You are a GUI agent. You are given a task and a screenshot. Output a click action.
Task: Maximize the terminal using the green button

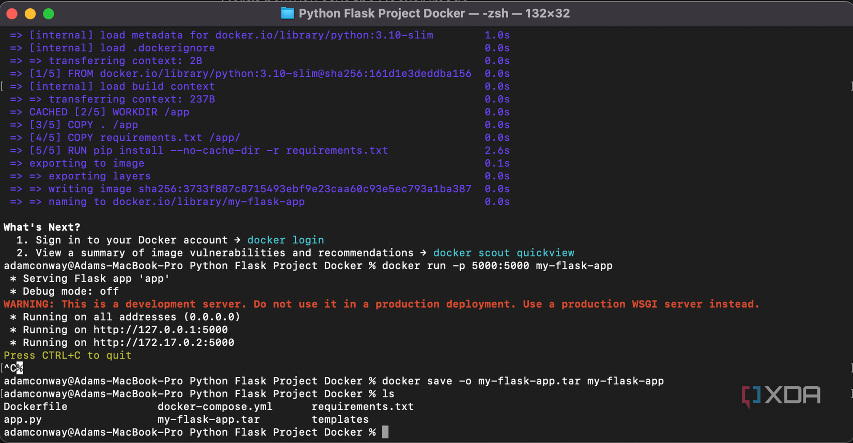pos(49,14)
